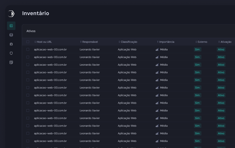Sort by Importância column header

click(167, 42)
